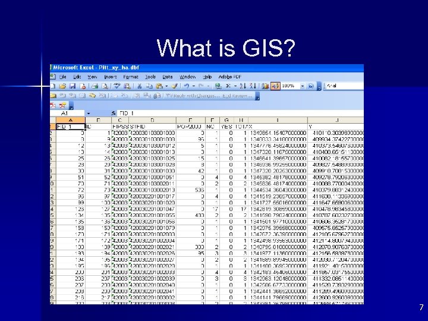The width and height of the screenshot is (428, 321).
Task: Select column J header
Action: [336, 120]
